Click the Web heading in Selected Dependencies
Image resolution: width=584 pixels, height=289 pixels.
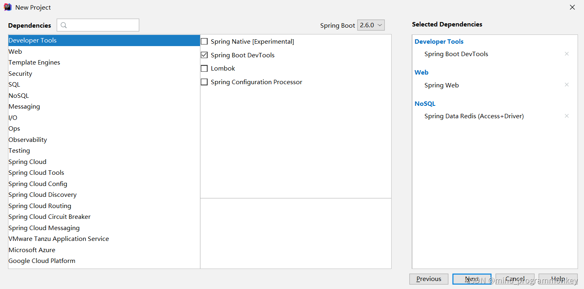pos(421,73)
